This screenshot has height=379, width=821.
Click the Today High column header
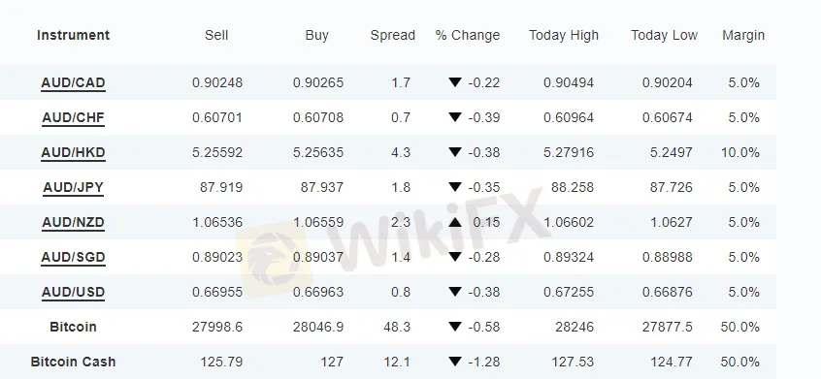click(564, 36)
